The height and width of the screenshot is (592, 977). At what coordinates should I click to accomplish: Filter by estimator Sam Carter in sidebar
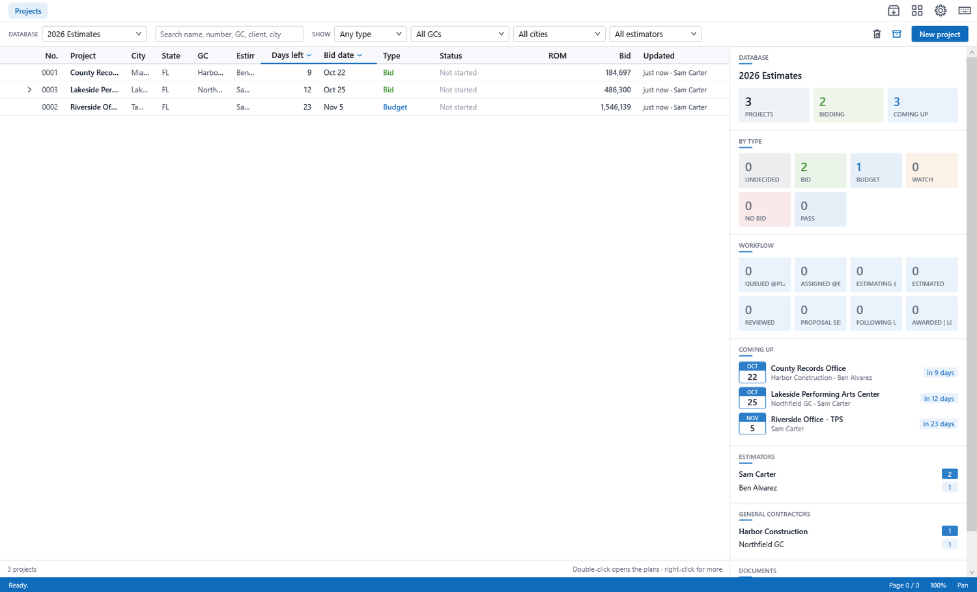848,474
